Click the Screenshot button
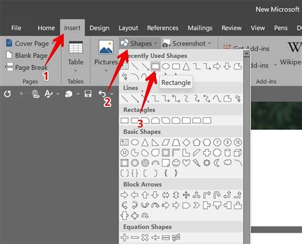Viewport: 302px width, 244px height. [x=184, y=43]
